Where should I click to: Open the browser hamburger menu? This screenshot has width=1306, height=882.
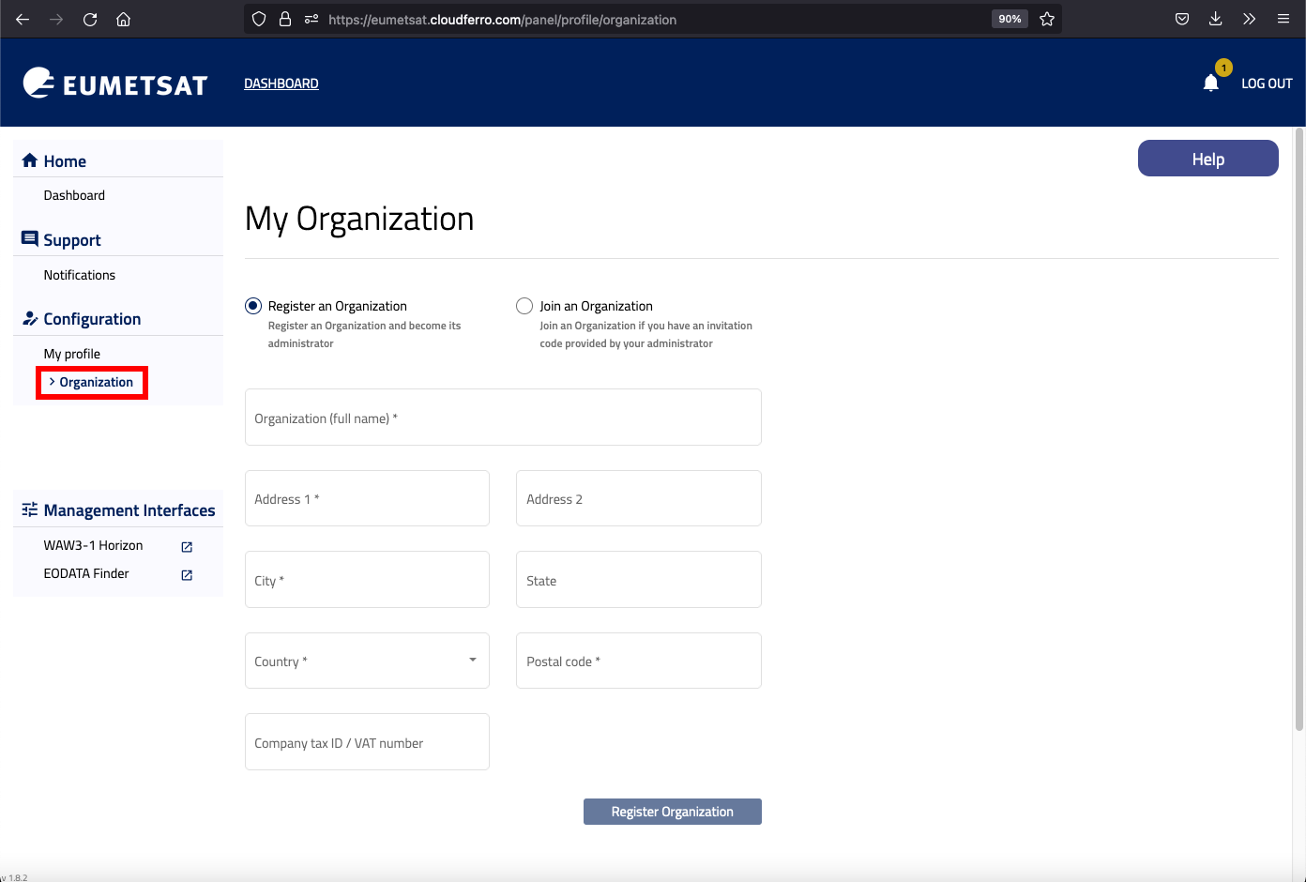point(1283,19)
